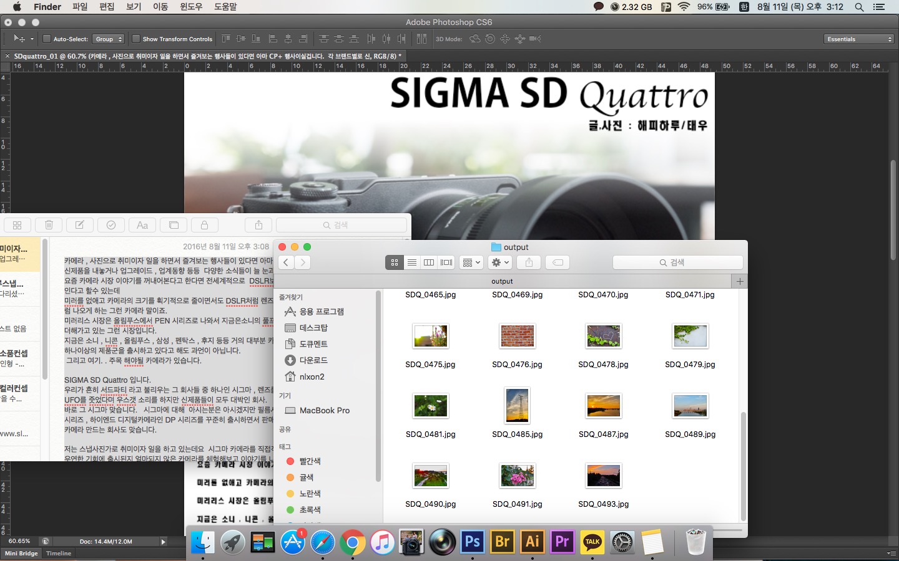Click the Finder window vertical scrollbar
Screen dimensions: 899x561
coord(743,466)
